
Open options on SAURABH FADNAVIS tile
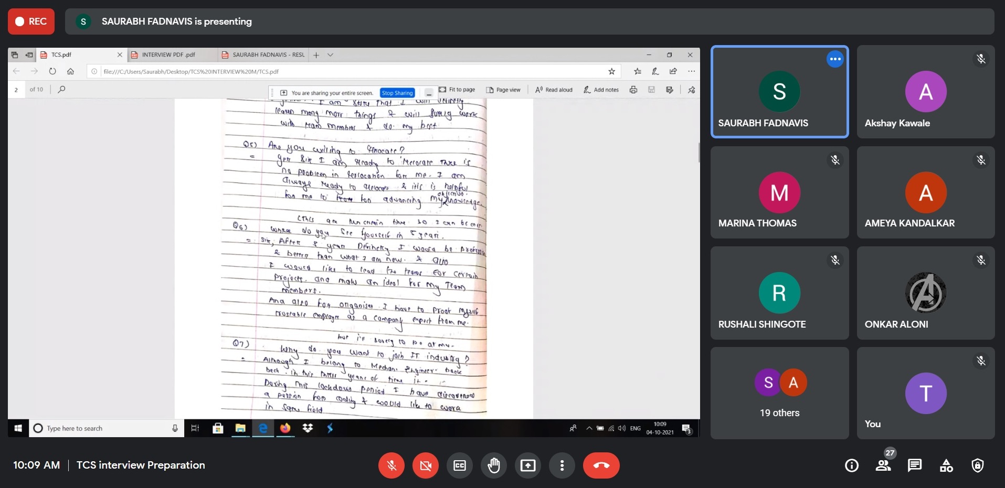tap(835, 59)
